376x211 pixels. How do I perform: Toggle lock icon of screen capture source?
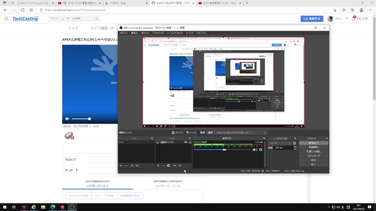[190, 142]
